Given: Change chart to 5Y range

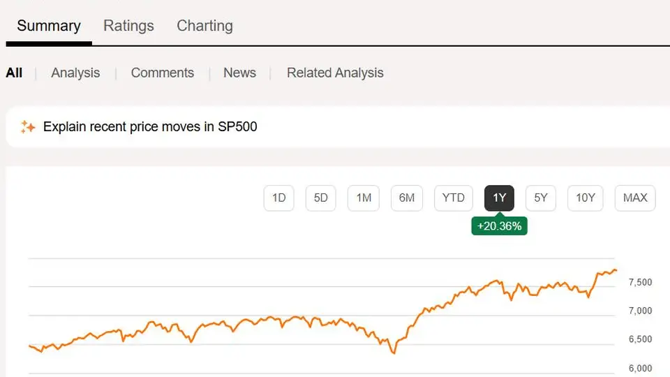Looking at the screenshot, I should coord(541,198).
